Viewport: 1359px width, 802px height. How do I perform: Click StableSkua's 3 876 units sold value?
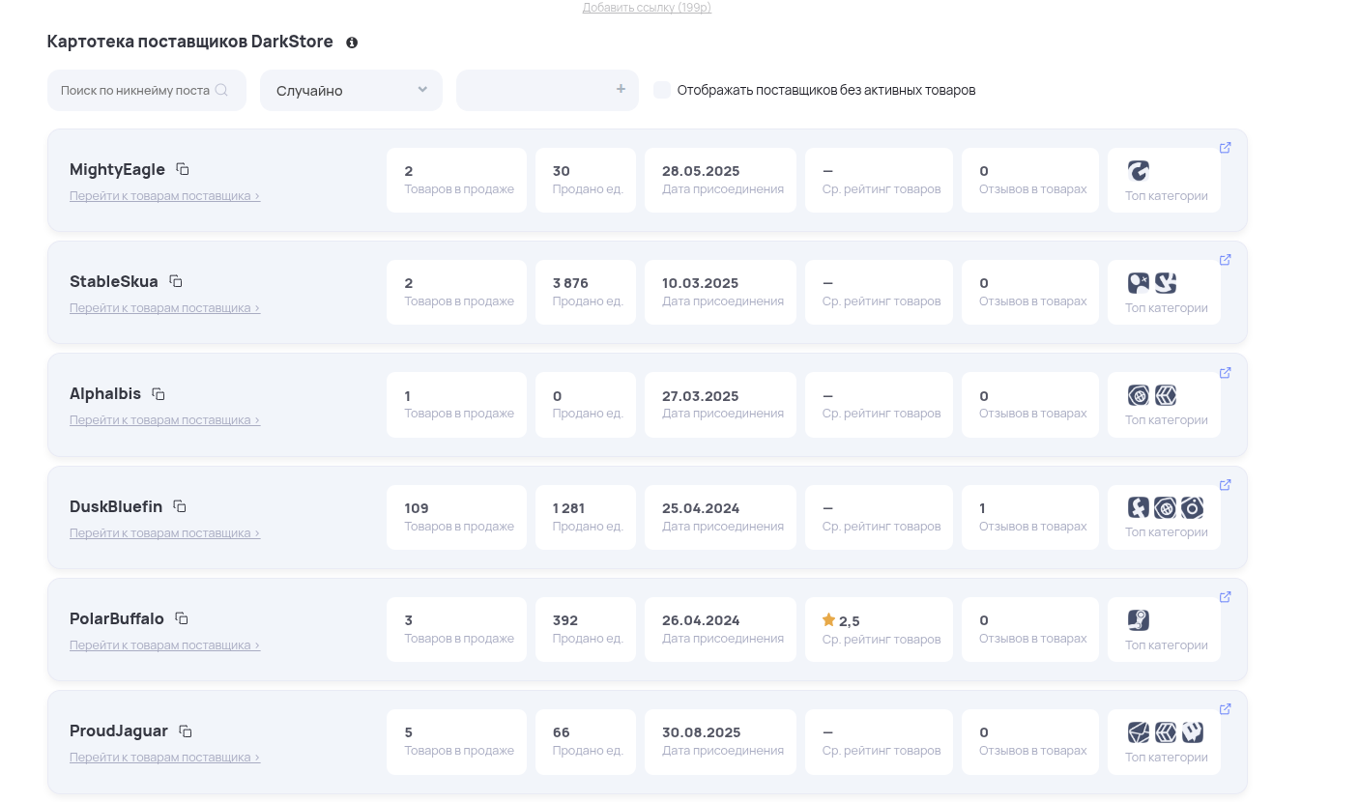[x=570, y=283]
